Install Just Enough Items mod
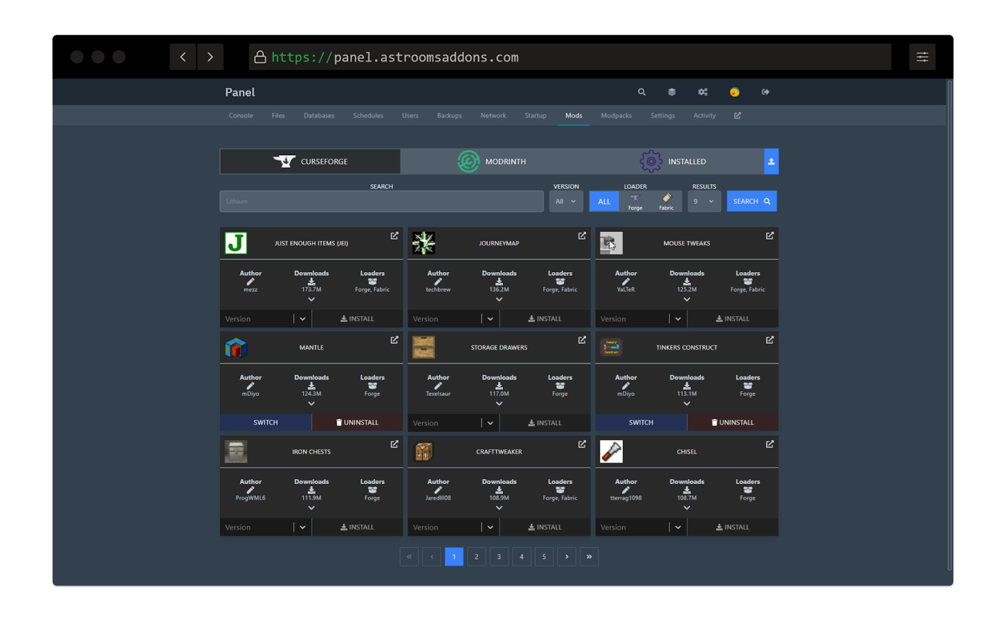 point(357,319)
